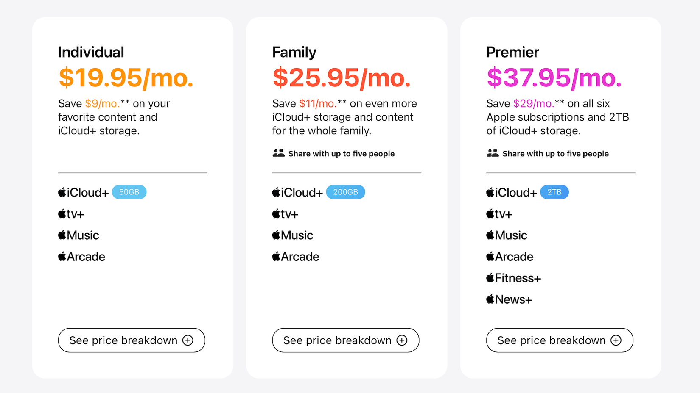Viewport: 700px width, 393px height.
Task: Select the Individual plan heading
Action: point(91,52)
